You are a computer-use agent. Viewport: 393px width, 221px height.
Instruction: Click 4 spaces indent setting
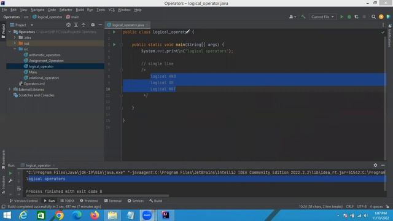[376, 207]
